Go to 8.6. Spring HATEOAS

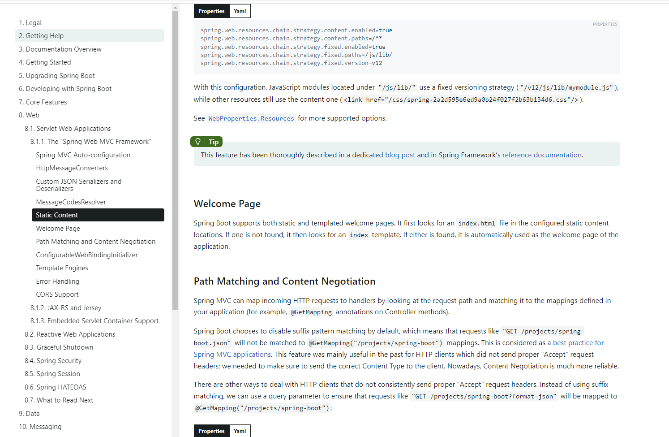[x=56, y=387]
